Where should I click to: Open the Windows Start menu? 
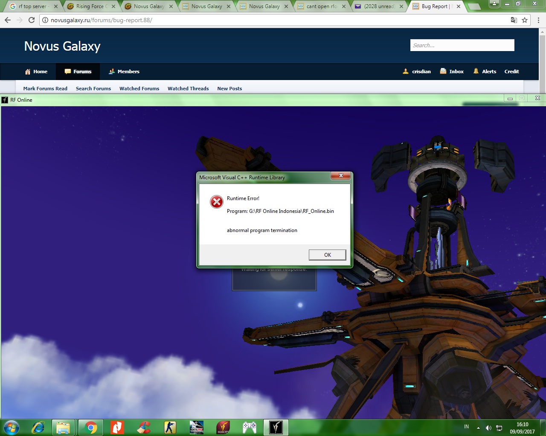click(12, 427)
